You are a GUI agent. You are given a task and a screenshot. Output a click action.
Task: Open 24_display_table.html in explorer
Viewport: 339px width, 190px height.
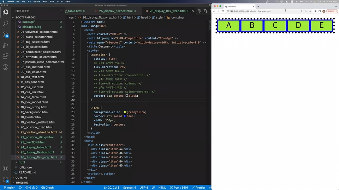click(36, 147)
